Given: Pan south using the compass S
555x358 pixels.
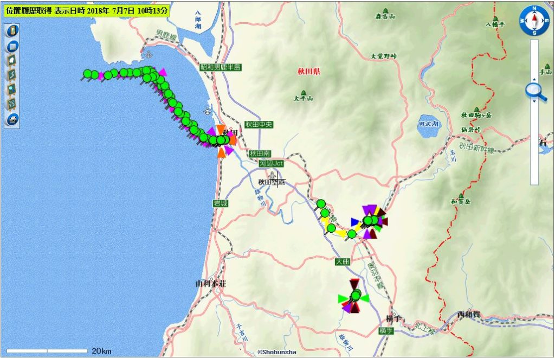Looking at the screenshot, I should [534, 33].
